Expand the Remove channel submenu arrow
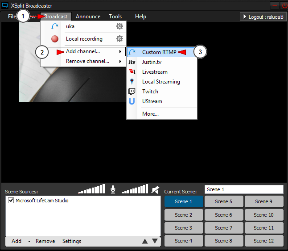The image size is (288, 251). [120, 61]
